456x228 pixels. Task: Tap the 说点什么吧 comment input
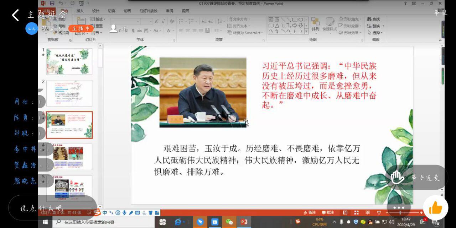(x=53, y=208)
